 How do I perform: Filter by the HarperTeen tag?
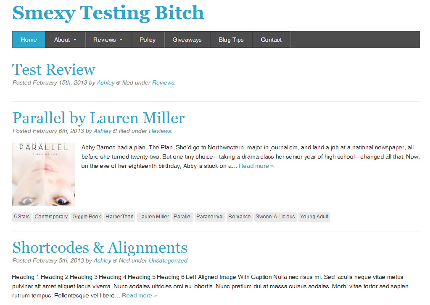coord(120,217)
